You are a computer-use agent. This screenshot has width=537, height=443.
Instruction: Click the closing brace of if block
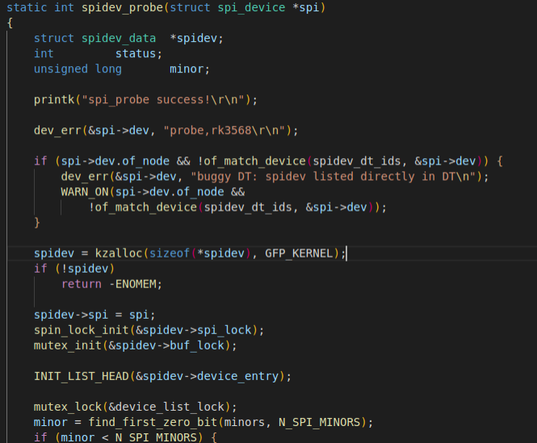pos(37,223)
